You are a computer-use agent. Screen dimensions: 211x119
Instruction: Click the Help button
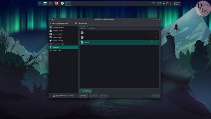coord(83,96)
